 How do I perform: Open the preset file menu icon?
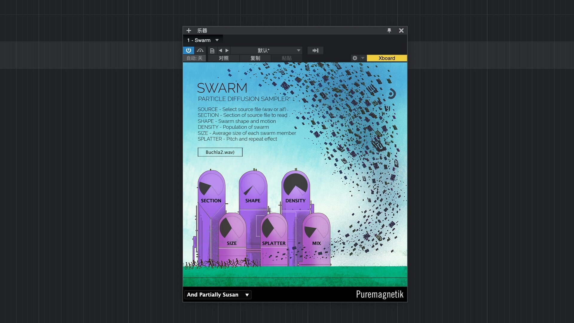pos(212,51)
